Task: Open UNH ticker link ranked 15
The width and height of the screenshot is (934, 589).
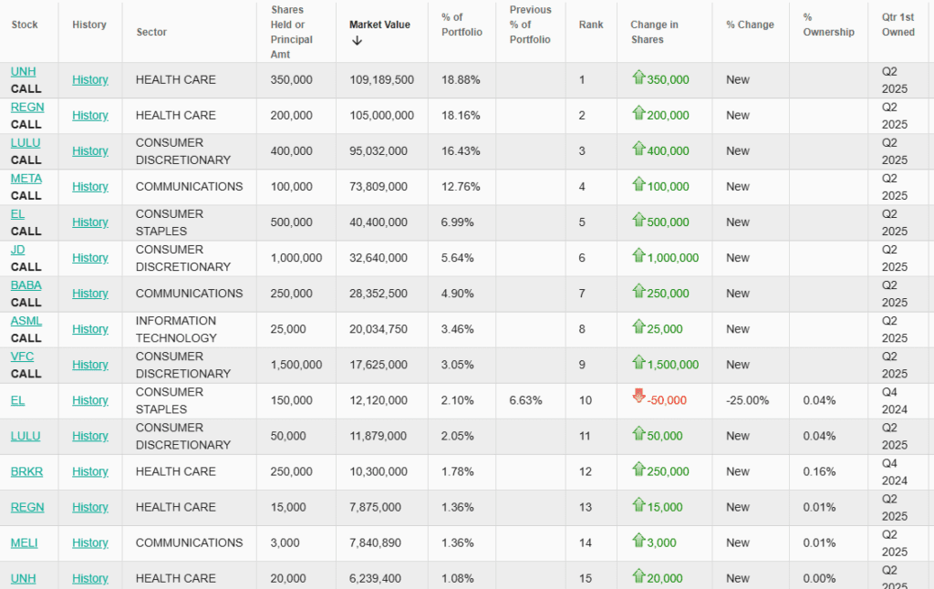Action: [23, 578]
